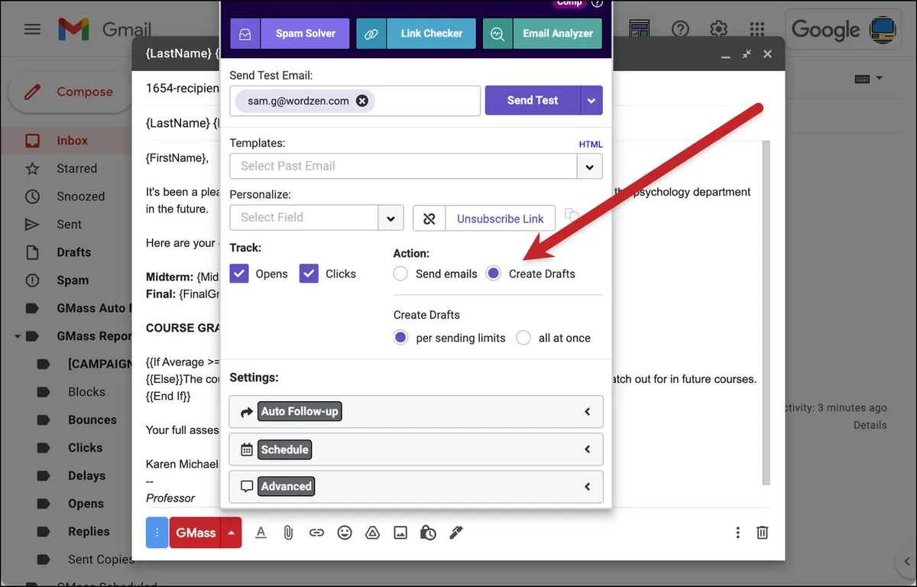
Task: Select the Create Drafts radio option
Action: click(494, 274)
